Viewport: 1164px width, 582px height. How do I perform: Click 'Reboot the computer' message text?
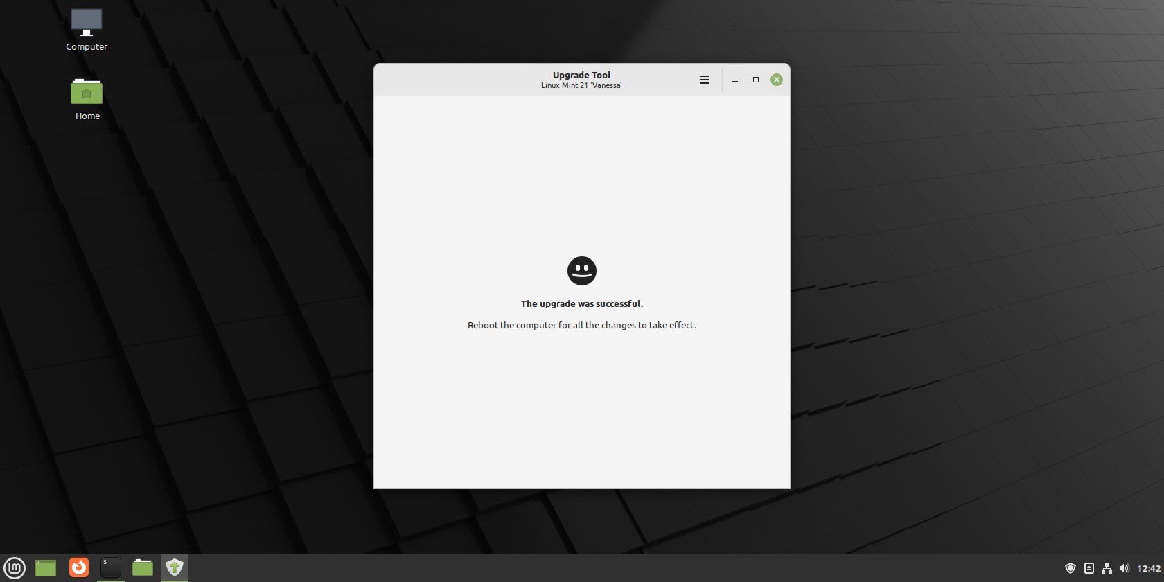coord(582,325)
